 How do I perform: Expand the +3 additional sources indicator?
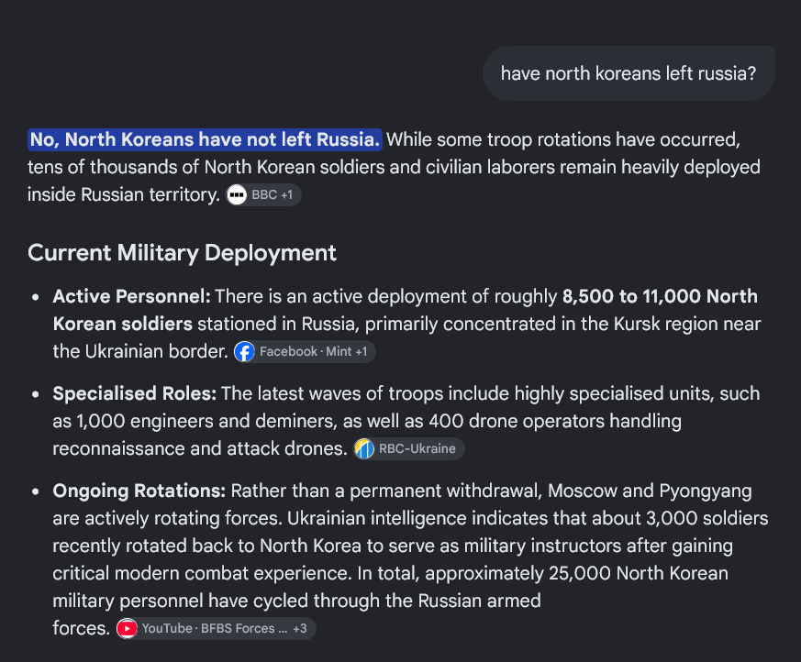coord(300,628)
